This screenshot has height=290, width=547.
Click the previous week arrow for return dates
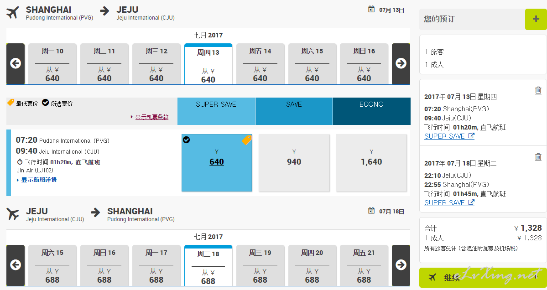tap(16, 265)
